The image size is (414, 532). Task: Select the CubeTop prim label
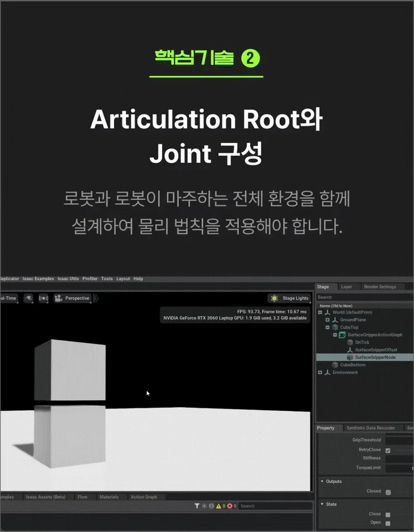pos(349,327)
